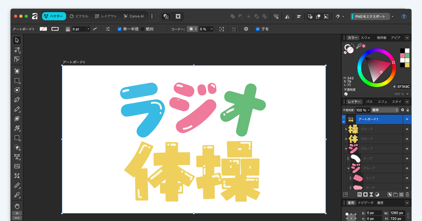Open the Help question mark icon
Viewport: 422px width, 221px height.
(404, 16)
